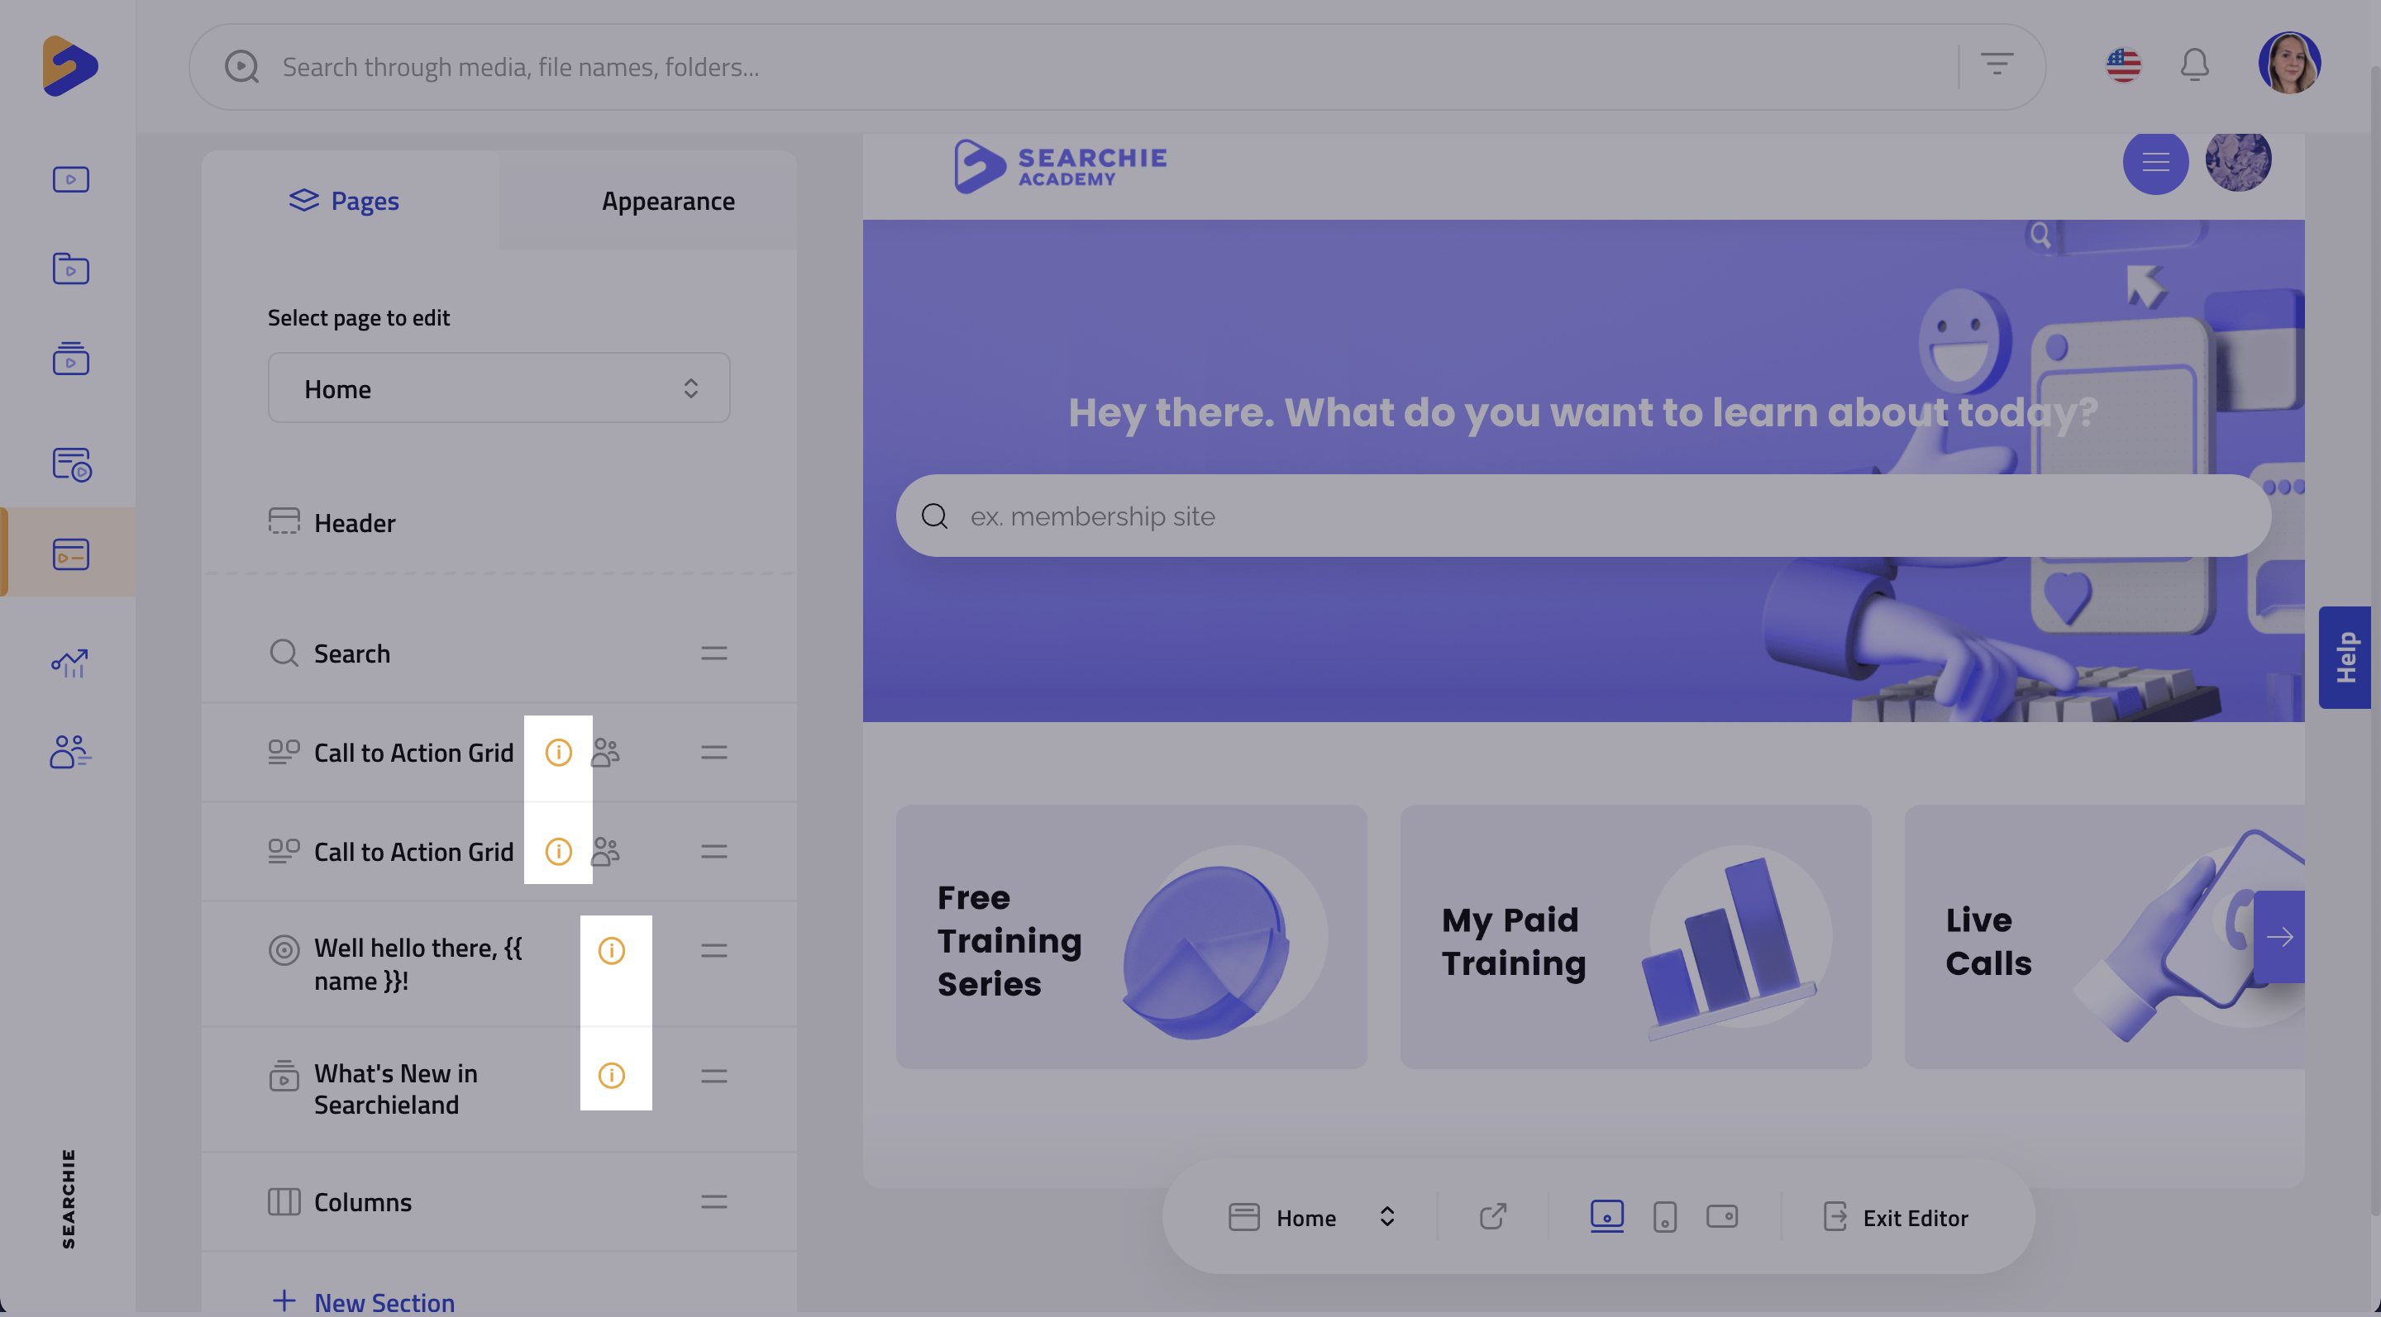Open the Select page to edit dropdown

click(499, 389)
